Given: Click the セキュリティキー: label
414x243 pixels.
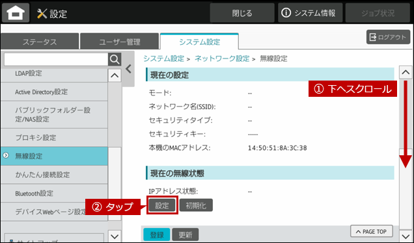Looking at the screenshot, I should pyautogui.click(x=177, y=134).
